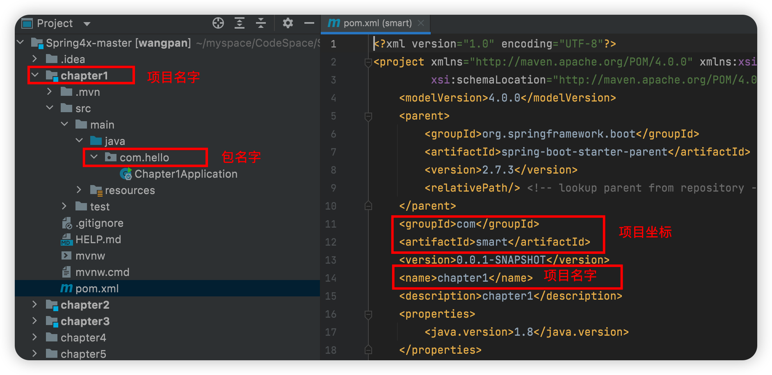Viewport: 772px width, 375px height.
Task: Click the mvnw shell script icon
Action: click(66, 256)
